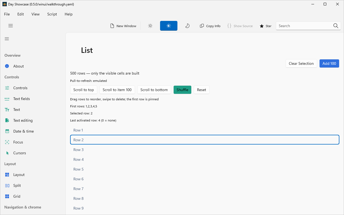Switch to light theme sun icon
The width and height of the screenshot is (344, 215).
click(x=150, y=26)
